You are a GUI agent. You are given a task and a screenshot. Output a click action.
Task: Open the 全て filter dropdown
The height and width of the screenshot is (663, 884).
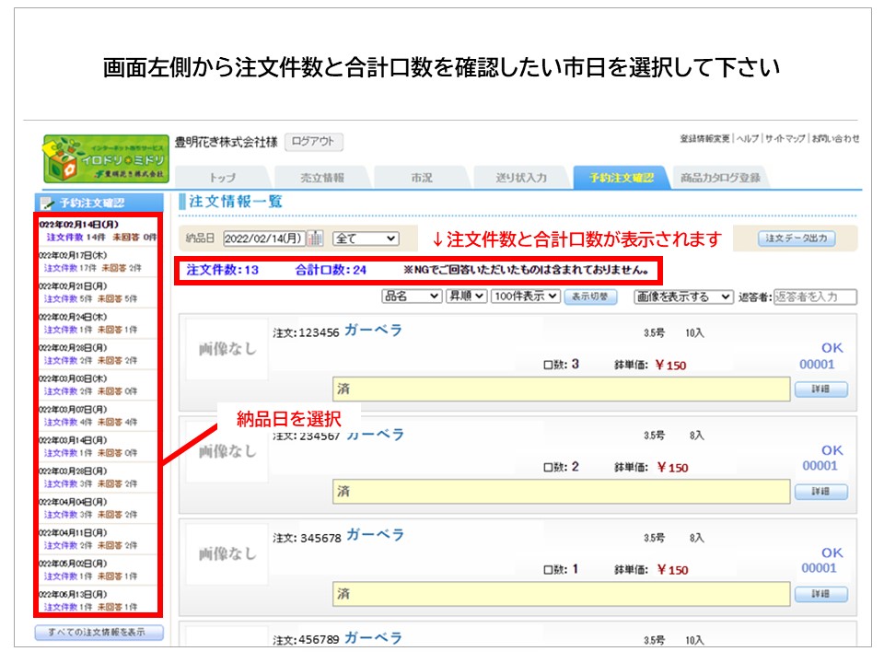(x=366, y=238)
